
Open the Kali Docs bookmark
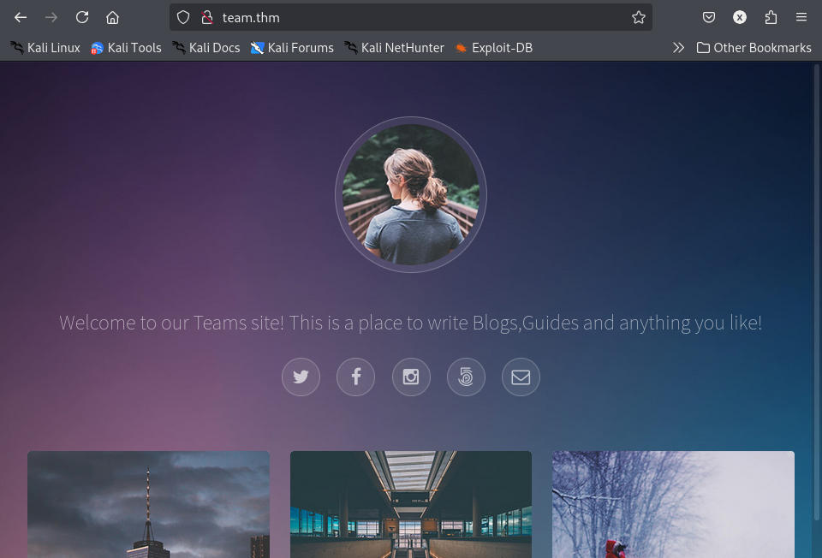click(x=206, y=48)
